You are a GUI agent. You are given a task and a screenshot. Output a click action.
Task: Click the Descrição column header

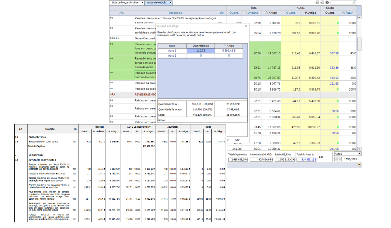(175, 13)
